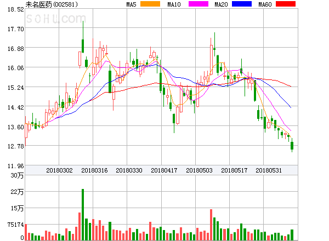The image size is (329, 241).
Task: Click the magenta MA10 legend swatch
Action: tap(198, 4)
